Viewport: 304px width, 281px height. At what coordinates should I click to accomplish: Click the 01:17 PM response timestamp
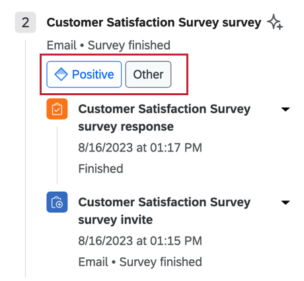point(140,147)
